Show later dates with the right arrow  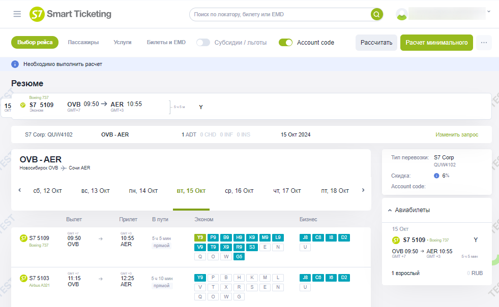coord(363,190)
